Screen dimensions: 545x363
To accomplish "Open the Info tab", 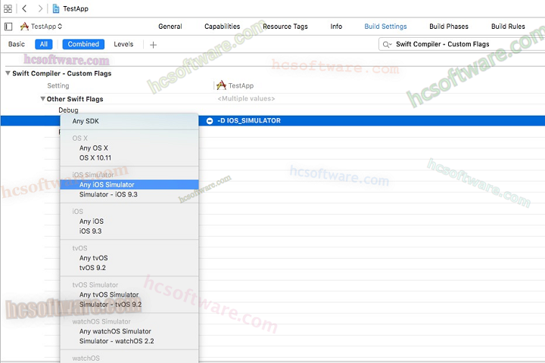I will [x=336, y=26].
